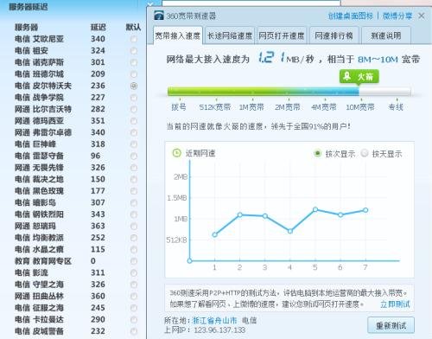Click the 默认 column header
The image size is (432, 339).
pos(133,28)
